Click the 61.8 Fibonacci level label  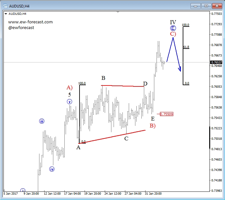point(186,47)
